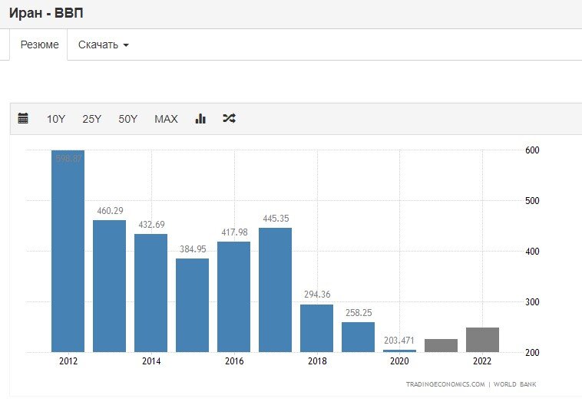The width and height of the screenshot is (582, 405).
Task: Click the bar chart type icon
Action: 200,118
